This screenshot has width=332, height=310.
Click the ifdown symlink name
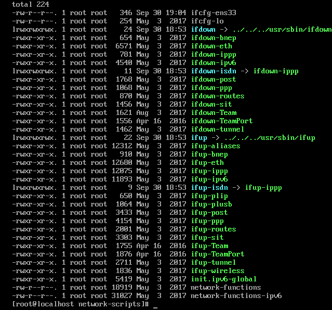click(203, 30)
